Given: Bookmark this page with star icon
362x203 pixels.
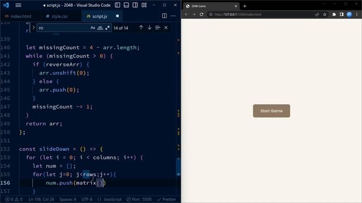Looking at the screenshot, I should click(325, 15).
